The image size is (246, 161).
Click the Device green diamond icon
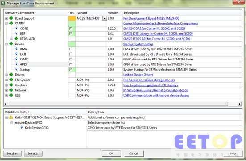11,44
